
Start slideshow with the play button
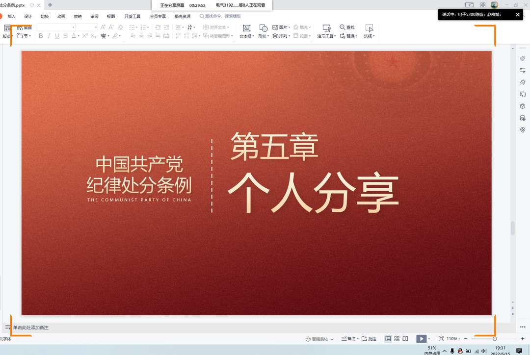421,339
